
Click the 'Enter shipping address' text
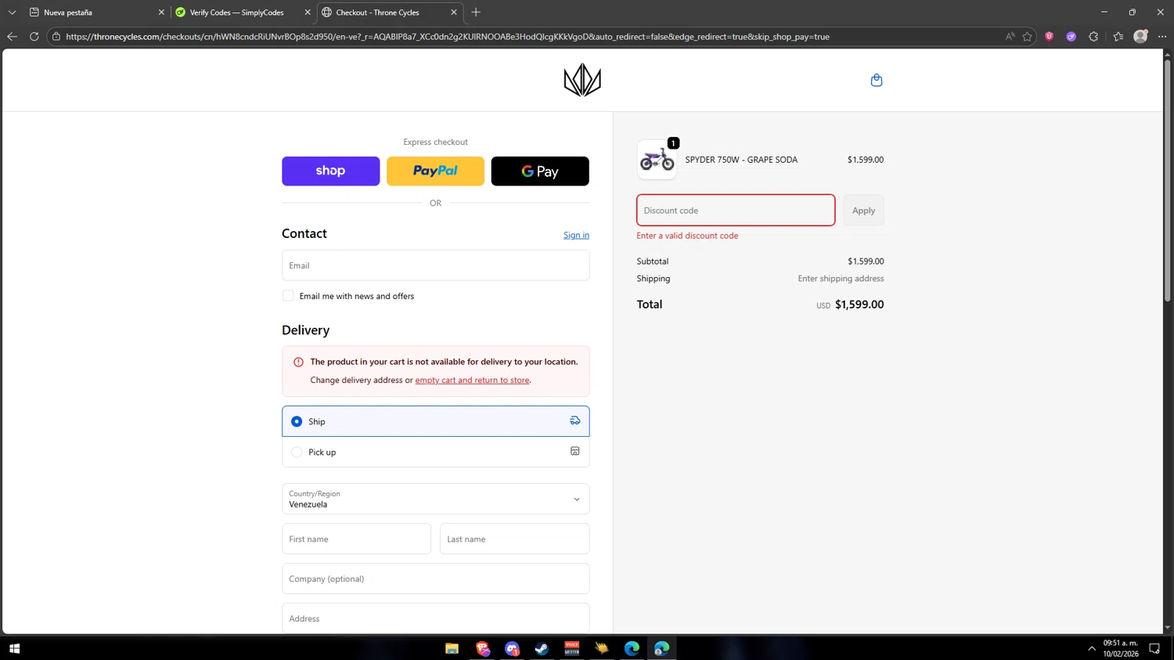[841, 279]
